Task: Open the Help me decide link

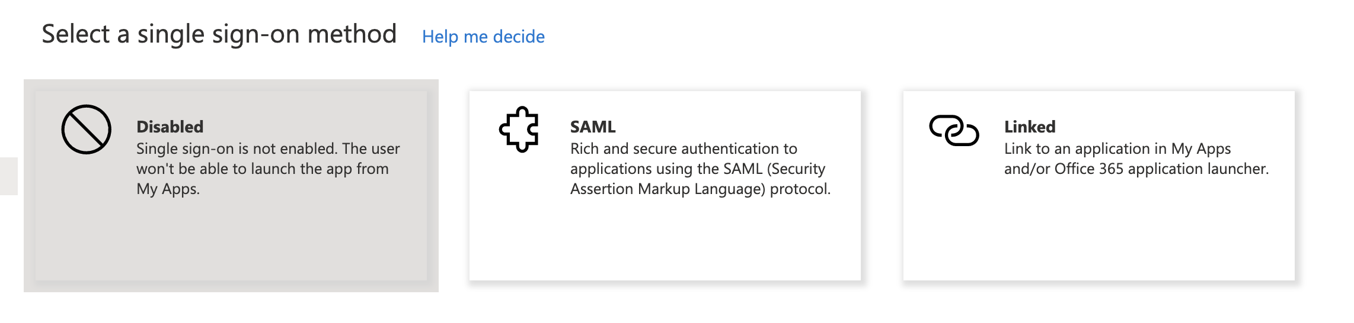Action: [483, 37]
